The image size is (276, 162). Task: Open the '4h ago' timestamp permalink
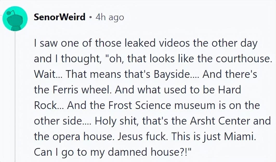(110, 17)
